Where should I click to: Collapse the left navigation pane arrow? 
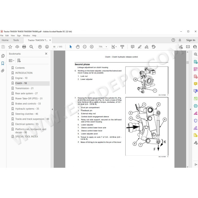pyautogui.click(x=52, y=109)
